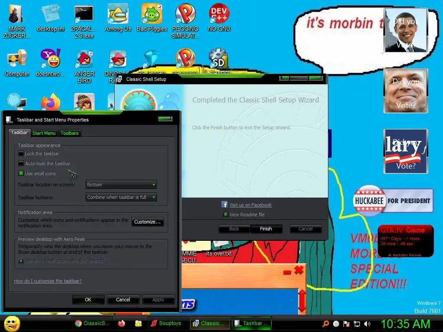Click the magnifier tray icon
The image size is (443, 332).
click(x=325, y=323)
